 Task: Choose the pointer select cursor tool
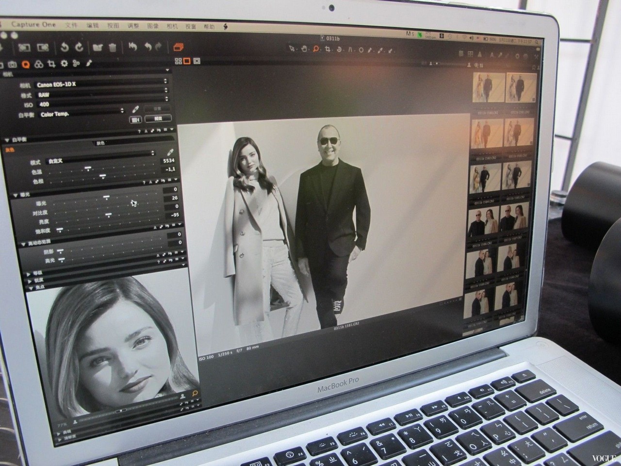293,48
